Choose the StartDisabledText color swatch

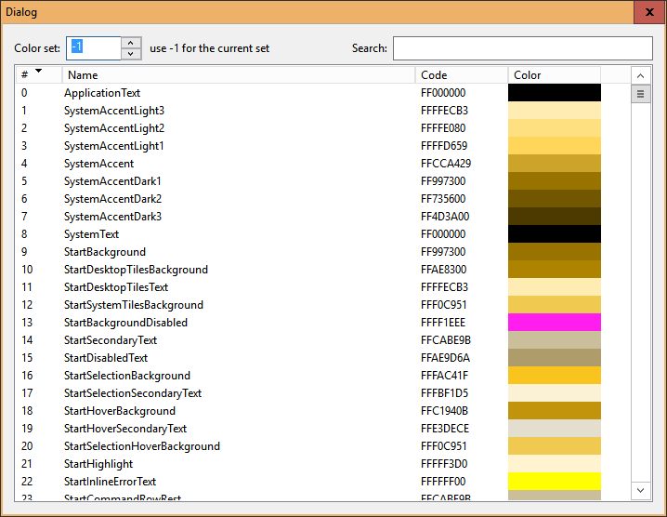click(555, 358)
